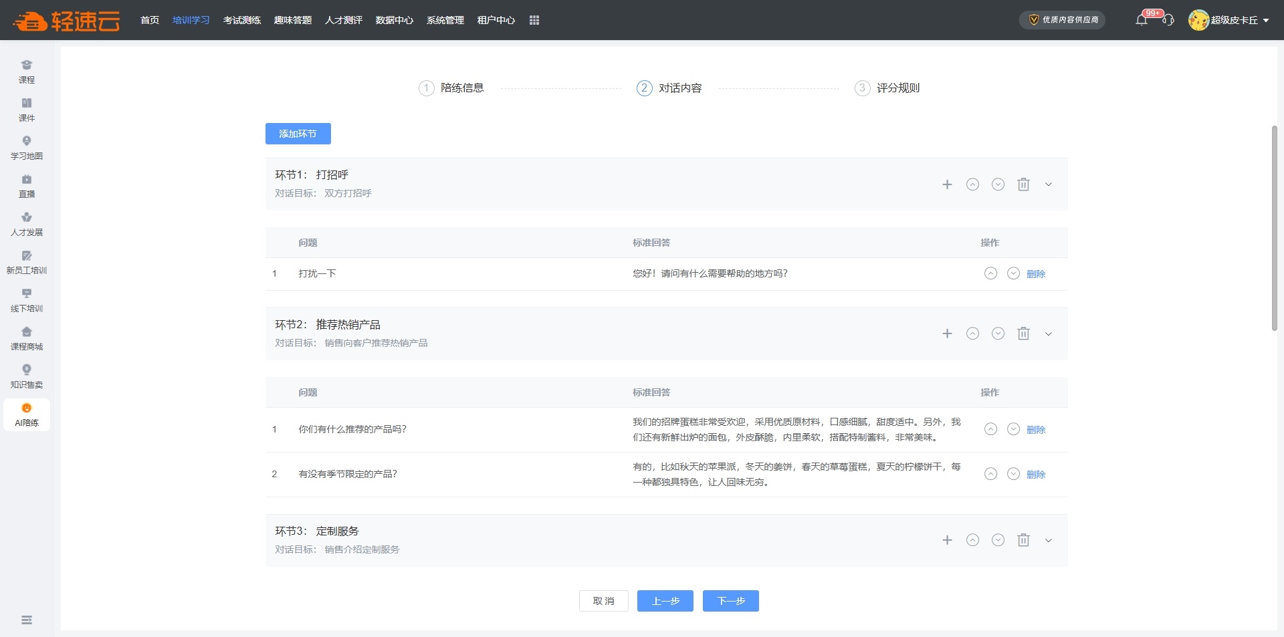This screenshot has width=1284, height=637.
Task: Open 考试测练 in the top menu
Action: click(242, 20)
